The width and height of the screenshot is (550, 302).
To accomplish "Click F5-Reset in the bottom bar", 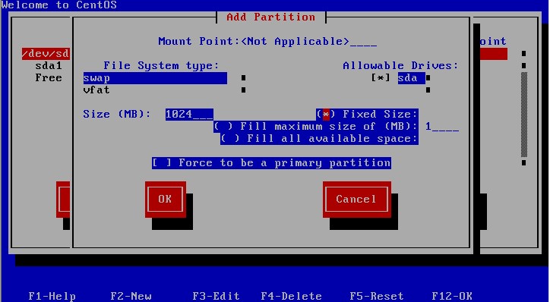I will click(377, 296).
